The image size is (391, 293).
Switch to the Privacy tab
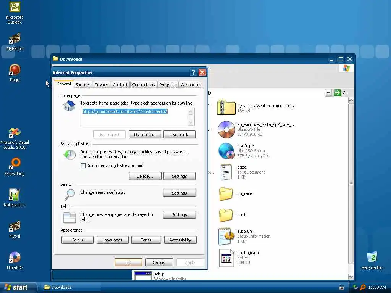[102, 85]
